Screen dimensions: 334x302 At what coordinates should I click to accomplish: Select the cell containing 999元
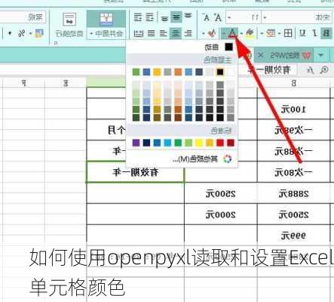(x=293, y=236)
